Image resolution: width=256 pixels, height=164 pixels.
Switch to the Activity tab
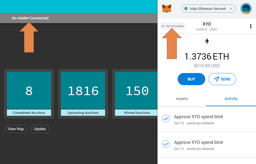pyautogui.click(x=231, y=99)
